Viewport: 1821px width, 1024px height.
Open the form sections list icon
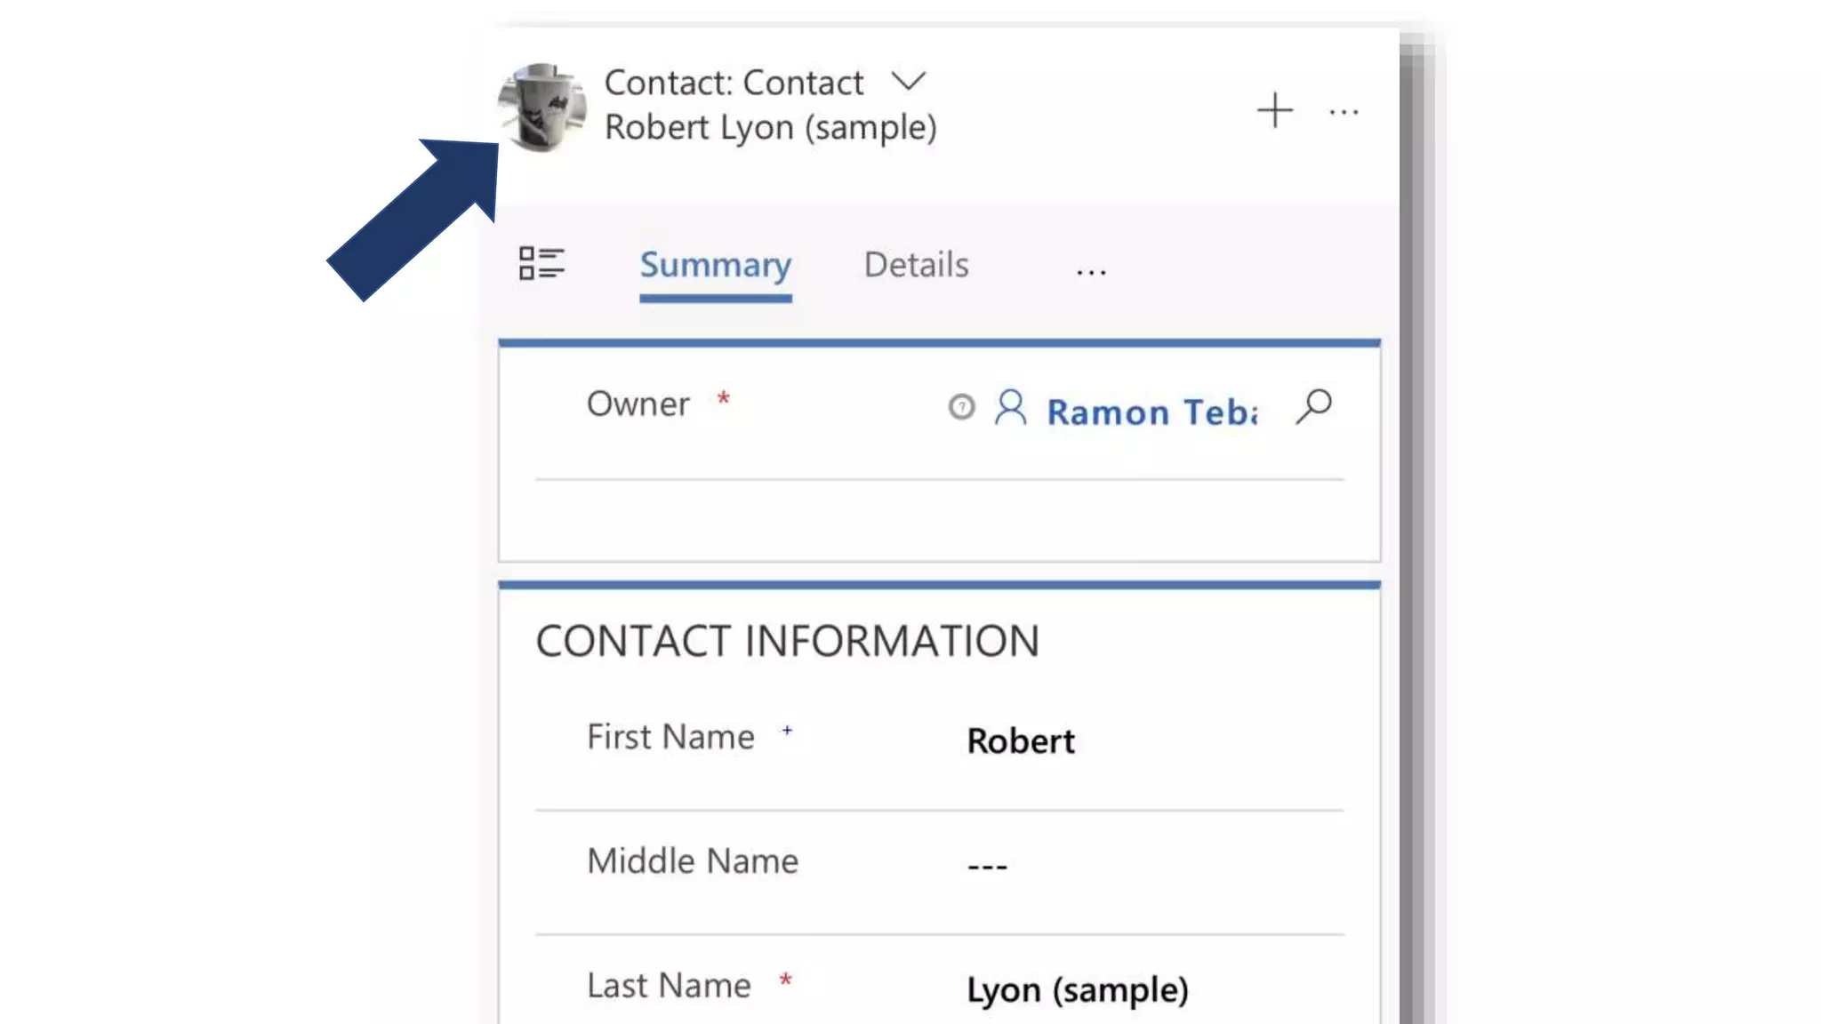click(541, 264)
